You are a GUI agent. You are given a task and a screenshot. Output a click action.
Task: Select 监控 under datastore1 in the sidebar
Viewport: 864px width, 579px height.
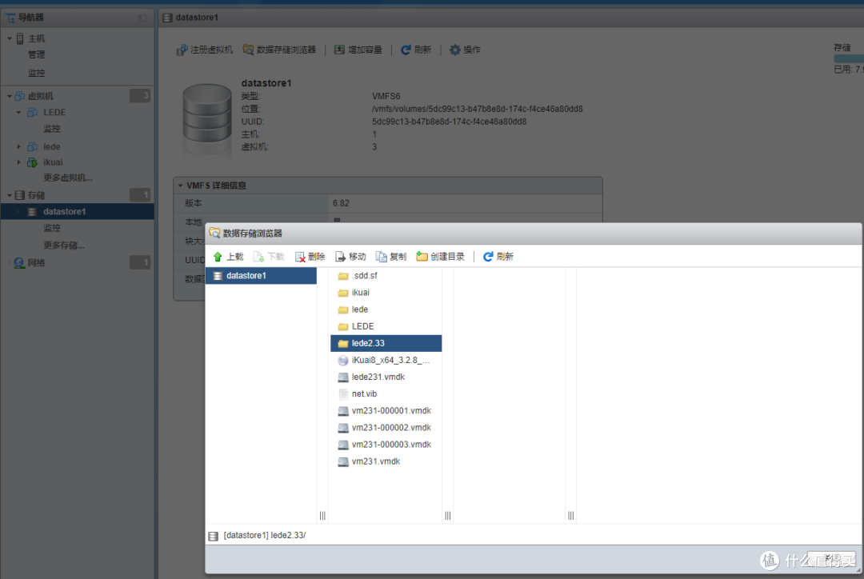(52, 227)
